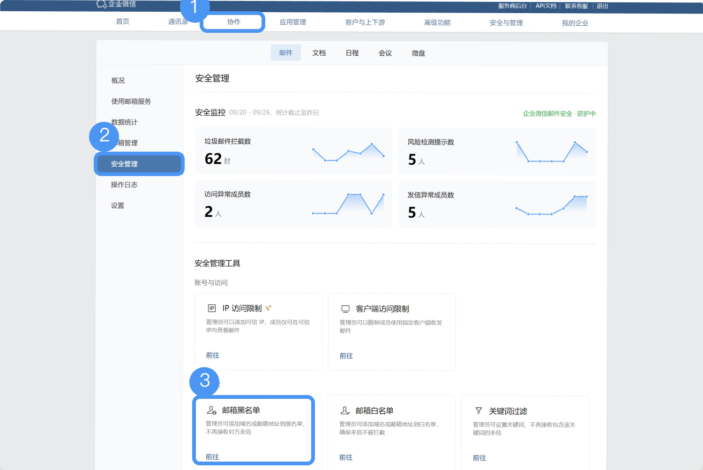The height and width of the screenshot is (470, 703).
Task: Select 安全管理 in the sidebar
Action: [139, 164]
